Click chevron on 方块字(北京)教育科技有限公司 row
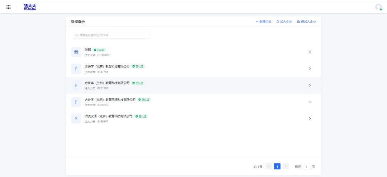The height and width of the screenshot is (177, 387). [x=310, y=69]
